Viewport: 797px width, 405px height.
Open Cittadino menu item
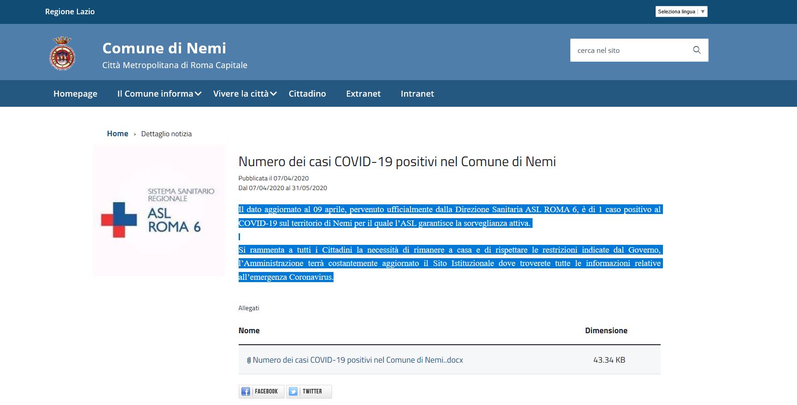[307, 93]
